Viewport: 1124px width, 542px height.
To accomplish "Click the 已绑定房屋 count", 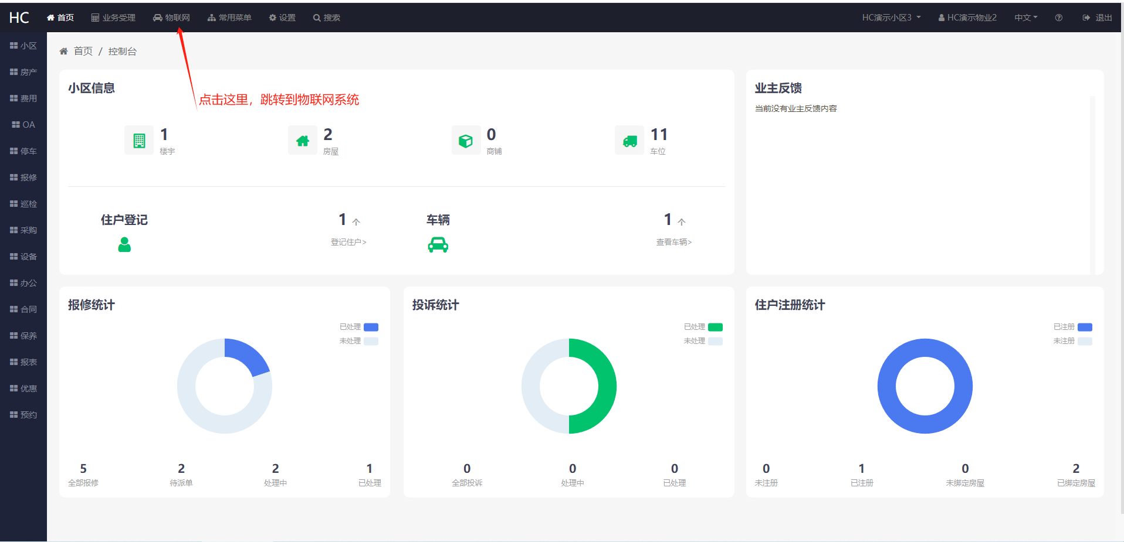I will pyautogui.click(x=1076, y=468).
